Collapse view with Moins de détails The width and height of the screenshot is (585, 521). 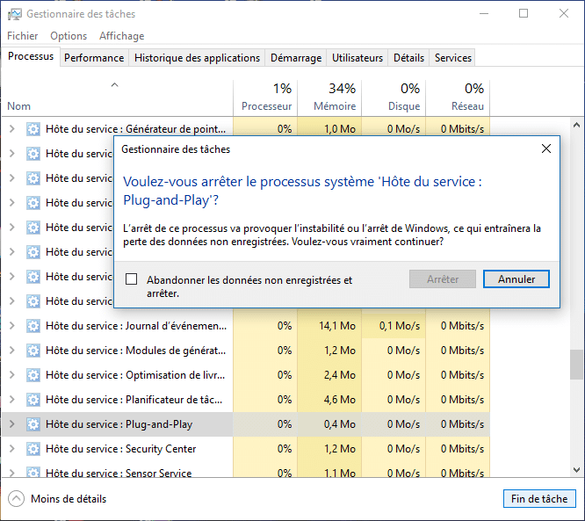[x=58, y=499]
